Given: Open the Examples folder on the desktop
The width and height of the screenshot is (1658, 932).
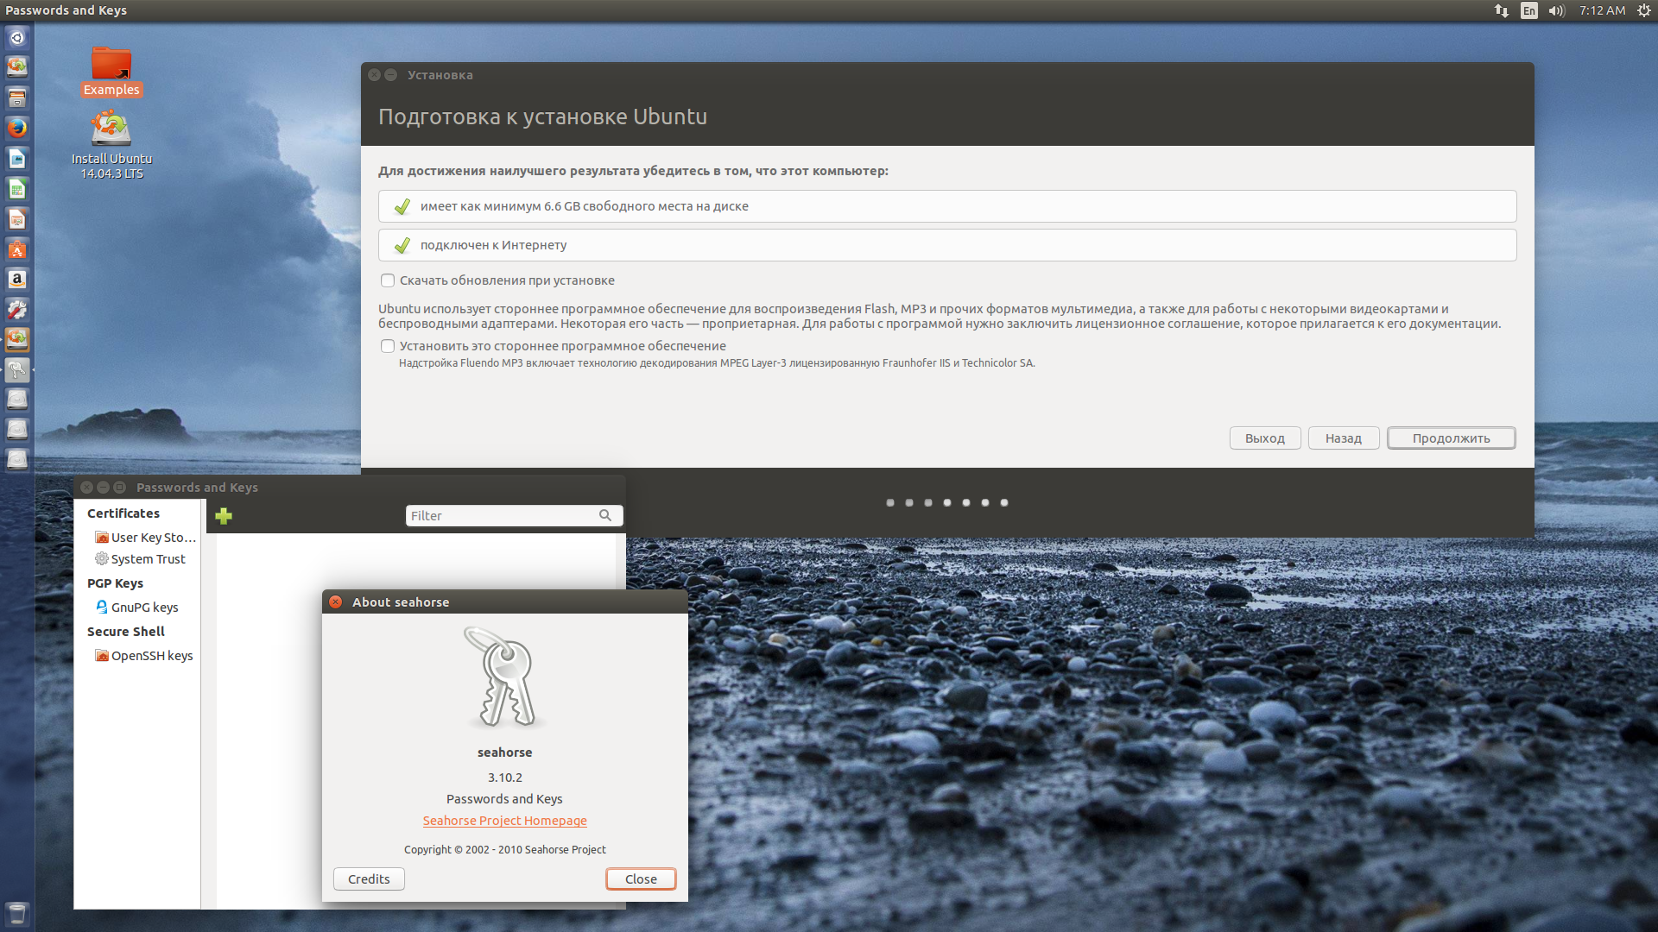Looking at the screenshot, I should click(x=111, y=72).
